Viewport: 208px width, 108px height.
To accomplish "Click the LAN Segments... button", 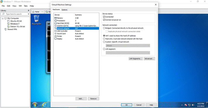I will 135,59.
